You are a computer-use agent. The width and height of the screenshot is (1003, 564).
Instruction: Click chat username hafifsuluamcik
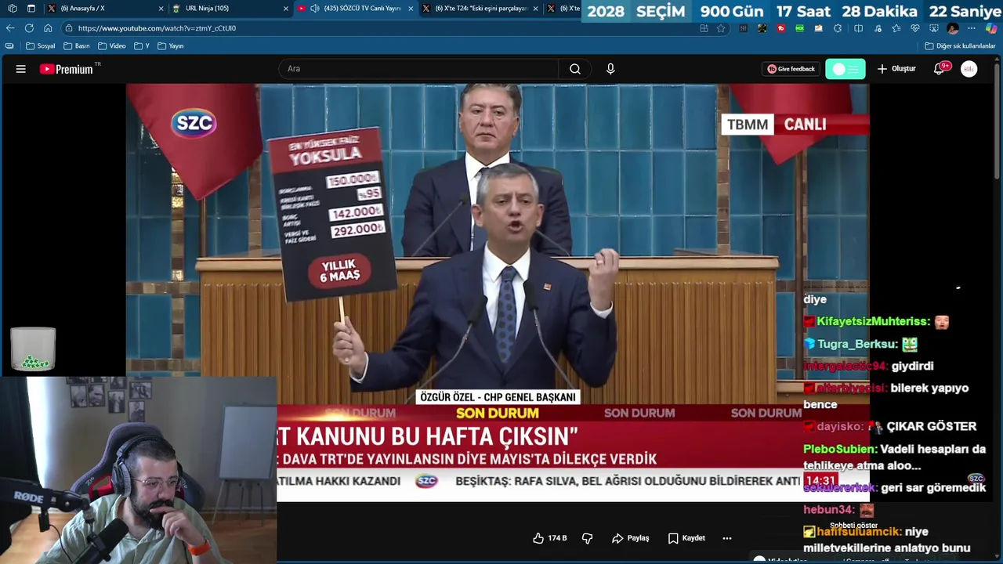pyautogui.click(x=860, y=532)
